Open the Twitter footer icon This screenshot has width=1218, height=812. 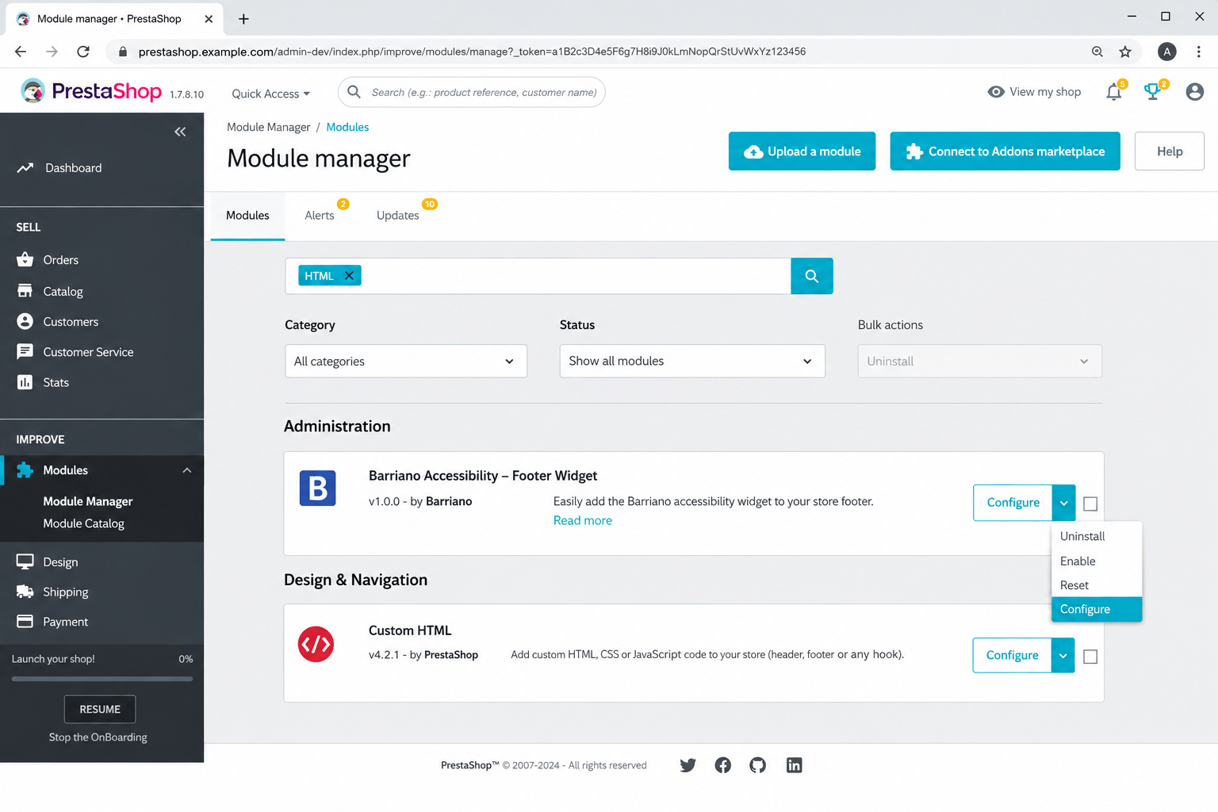[688, 765]
